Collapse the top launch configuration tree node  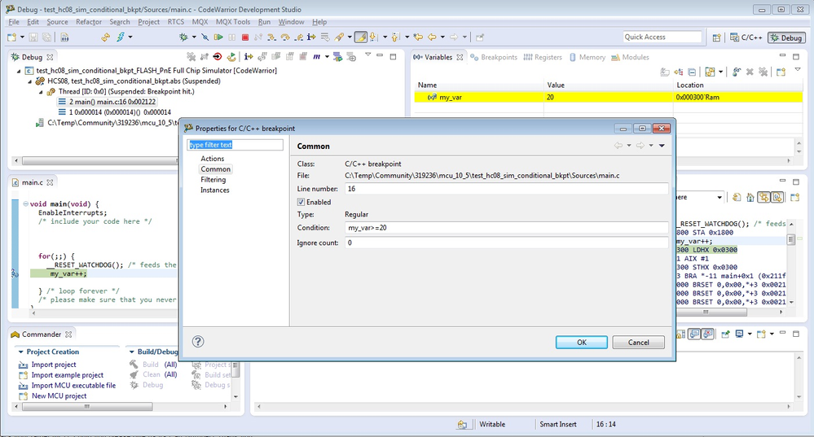coord(20,71)
